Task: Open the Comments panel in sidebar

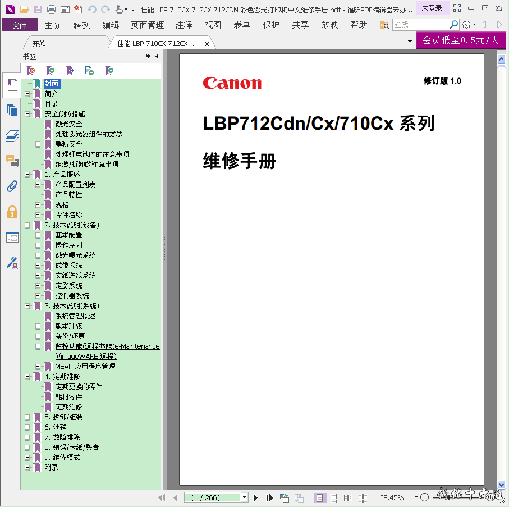Action: (x=12, y=161)
